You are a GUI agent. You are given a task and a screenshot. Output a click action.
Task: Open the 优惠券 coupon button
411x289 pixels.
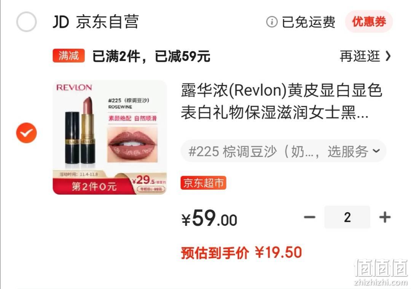point(369,21)
